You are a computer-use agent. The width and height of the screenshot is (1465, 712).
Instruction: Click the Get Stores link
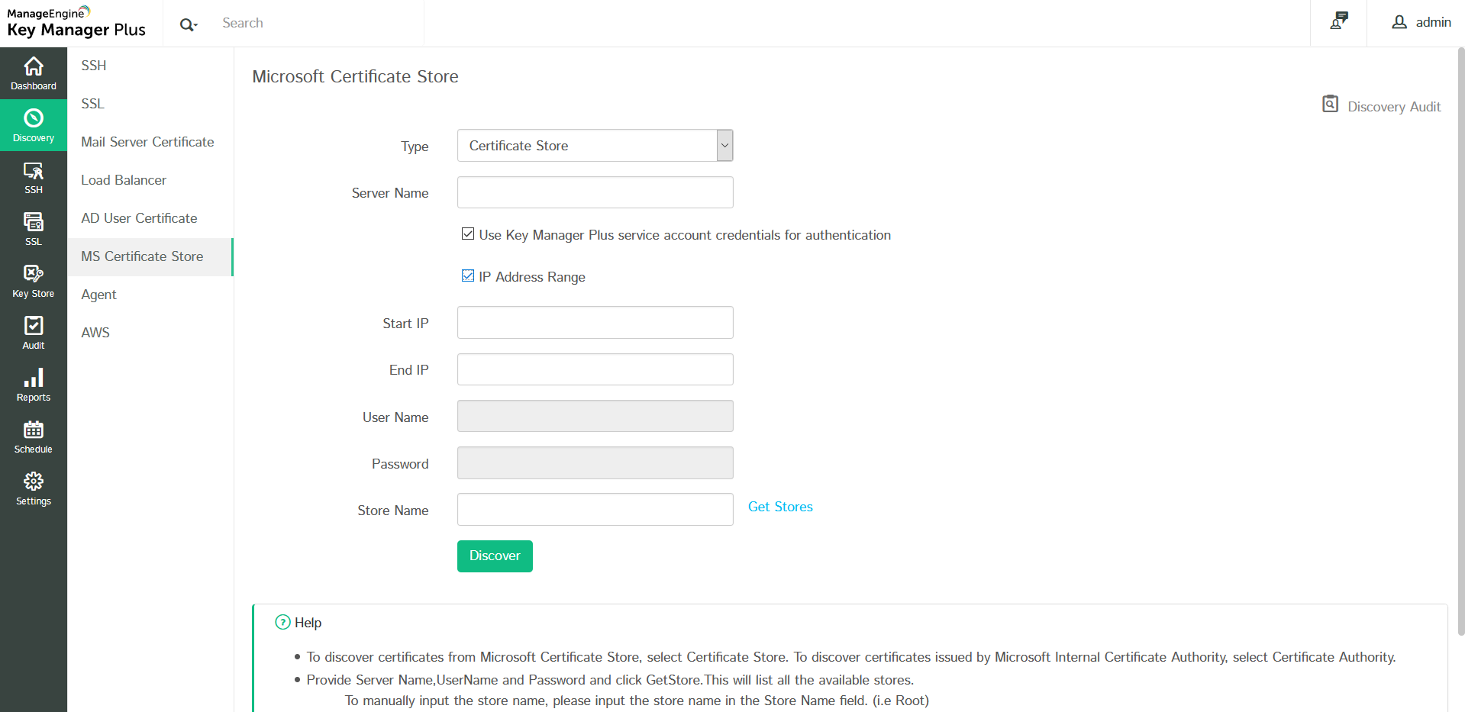779,507
